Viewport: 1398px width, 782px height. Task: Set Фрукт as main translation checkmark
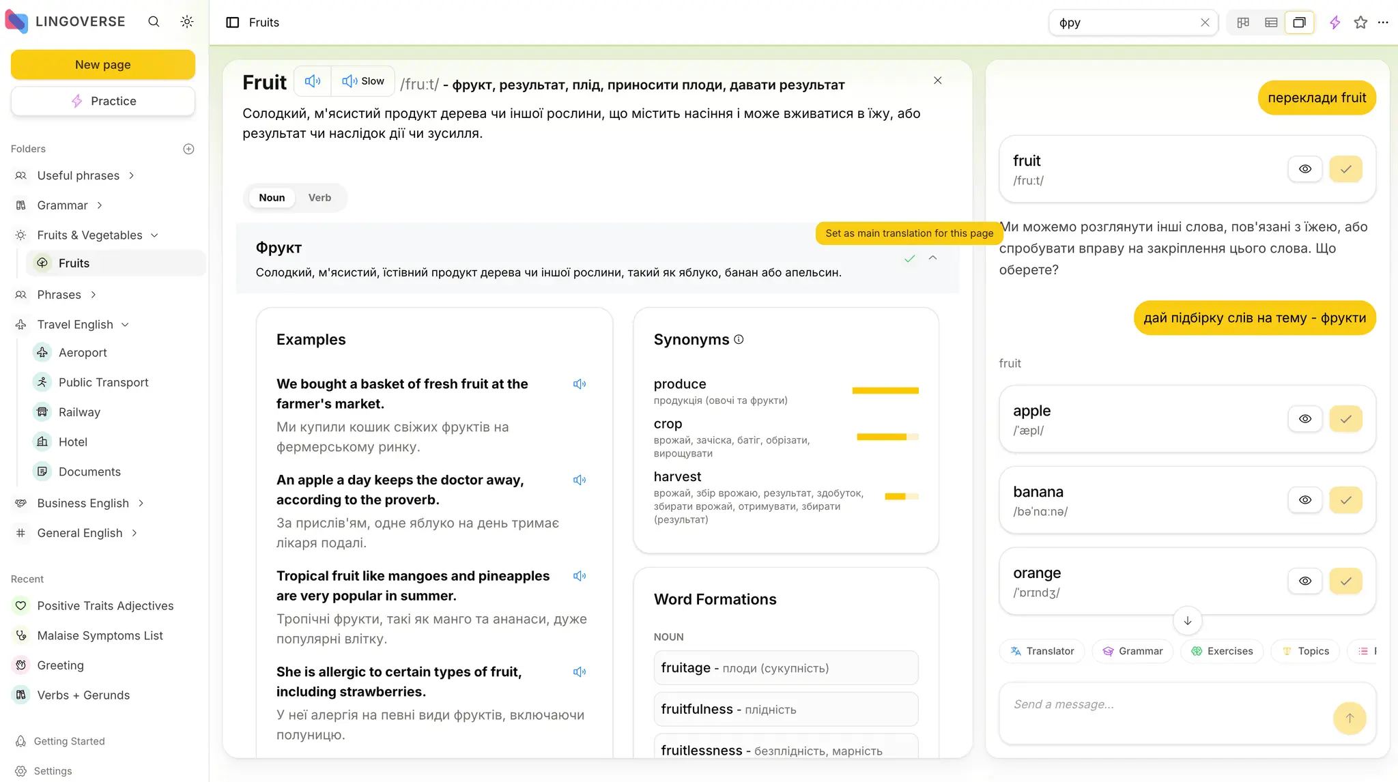pos(909,259)
